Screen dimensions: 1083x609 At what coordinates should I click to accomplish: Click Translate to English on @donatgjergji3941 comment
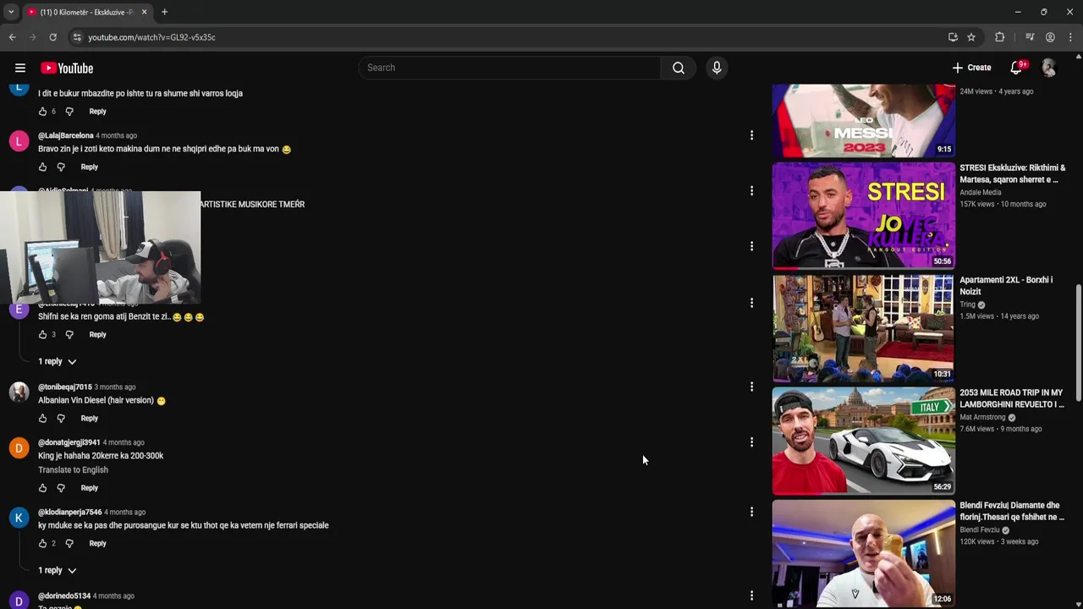click(73, 469)
